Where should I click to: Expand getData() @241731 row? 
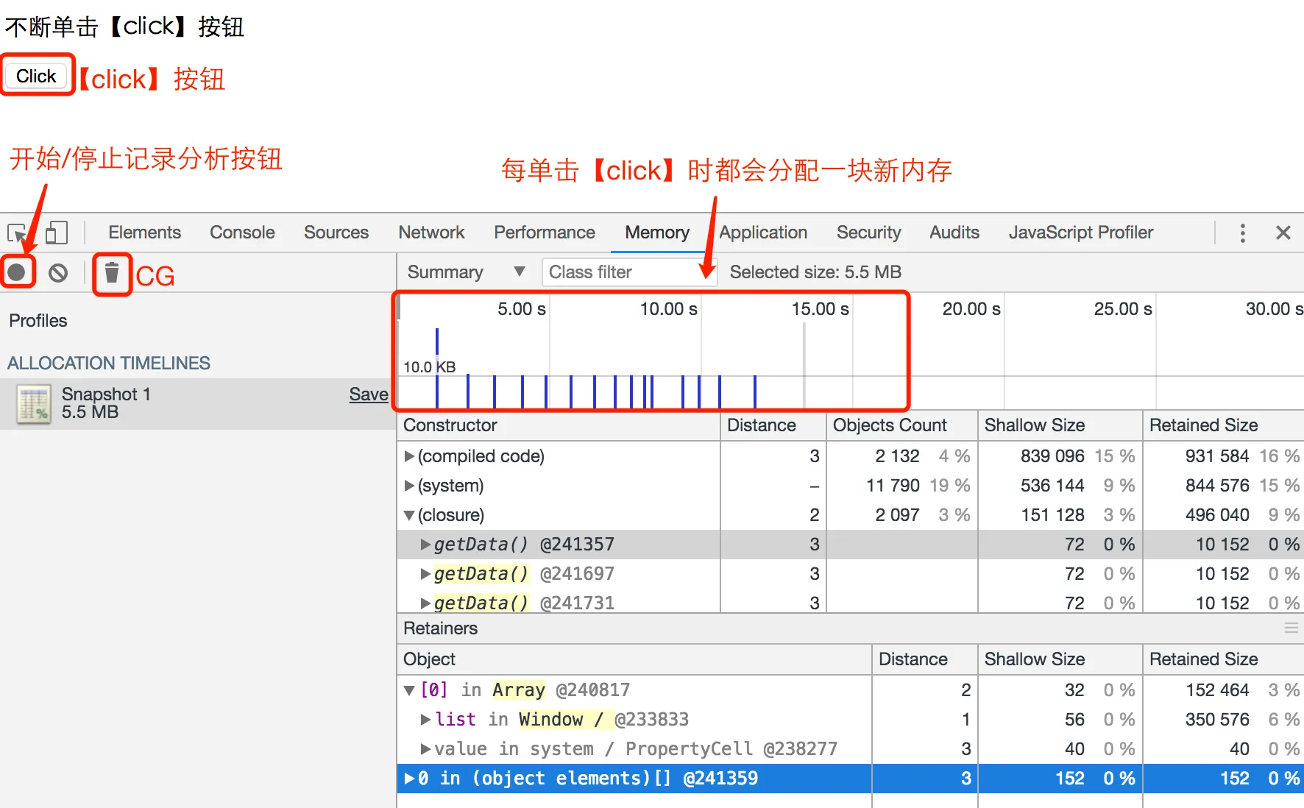coord(425,603)
